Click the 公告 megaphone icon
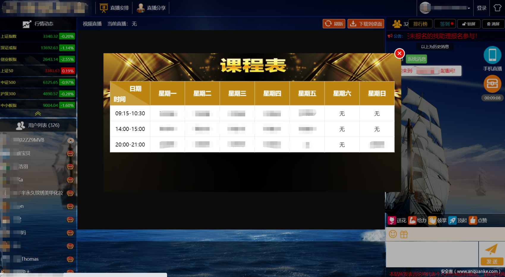 (390, 36)
